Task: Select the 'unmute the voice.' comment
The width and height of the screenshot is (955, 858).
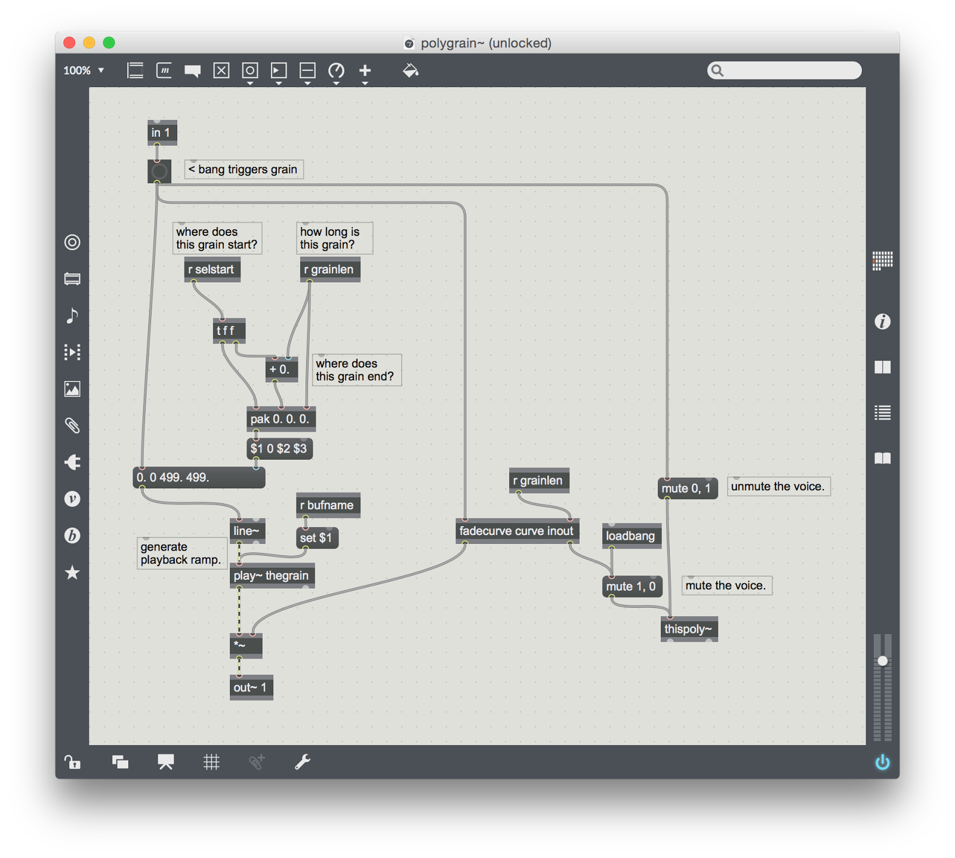Action: pos(778,486)
